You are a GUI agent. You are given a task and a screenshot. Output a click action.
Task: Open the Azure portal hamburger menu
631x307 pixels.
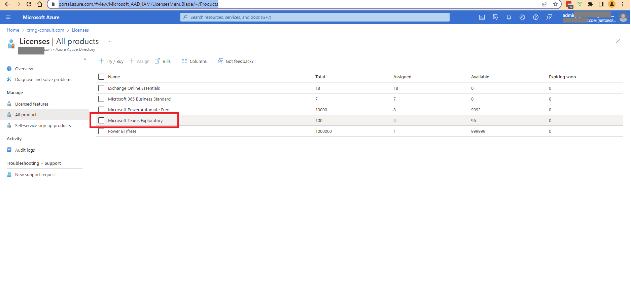[x=8, y=17]
